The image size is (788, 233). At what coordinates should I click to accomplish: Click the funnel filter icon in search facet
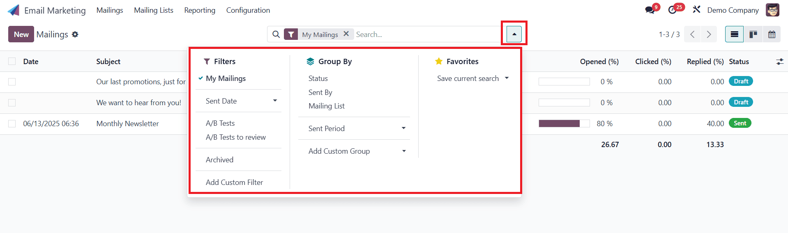pyautogui.click(x=291, y=35)
